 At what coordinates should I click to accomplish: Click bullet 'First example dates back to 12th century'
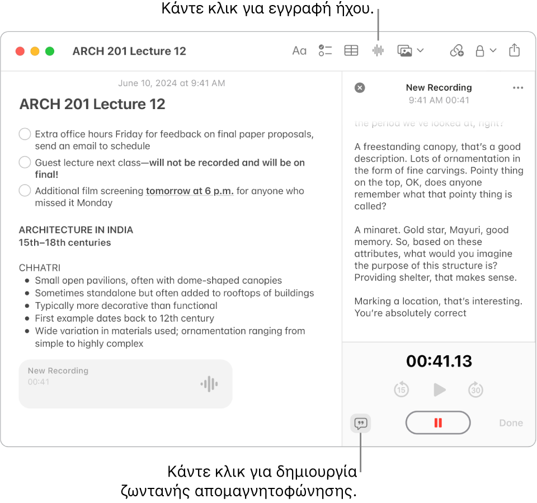tap(124, 318)
